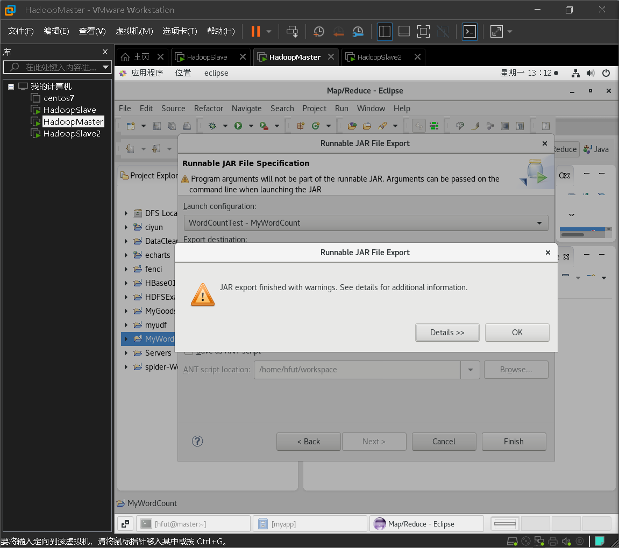Click the green Run icon in Eclipse
The height and width of the screenshot is (548, 619).
pyautogui.click(x=238, y=126)
